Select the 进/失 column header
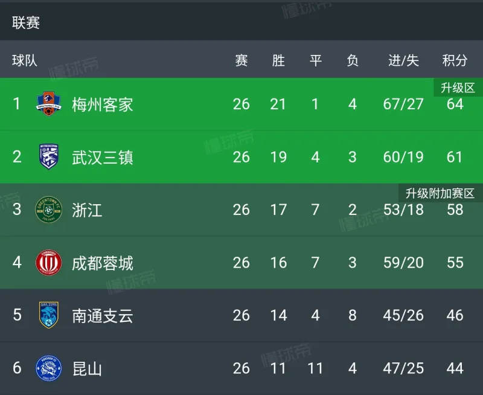 [x=403, y=60]
